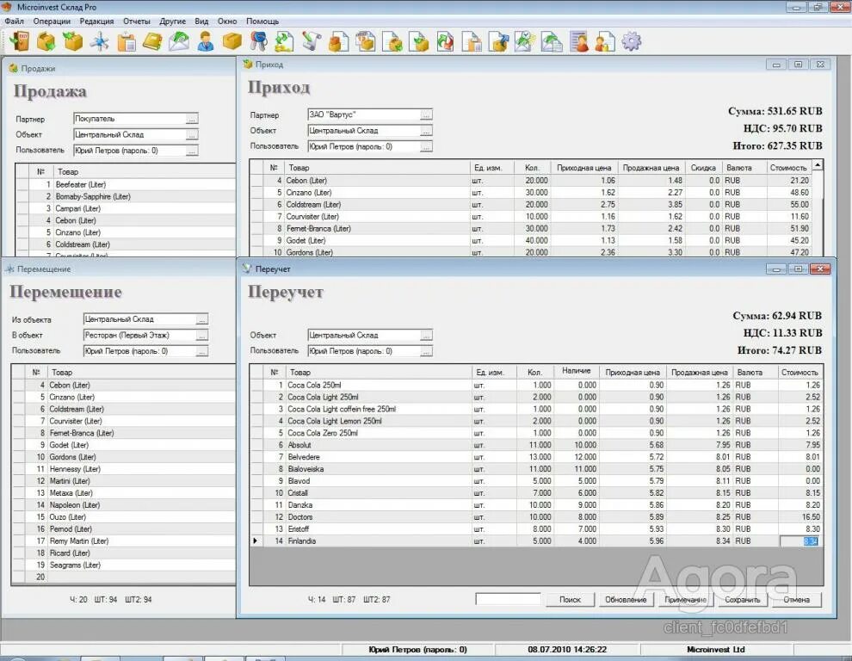
Task: Open the Помощь menu
Action: tap(262, 22)
